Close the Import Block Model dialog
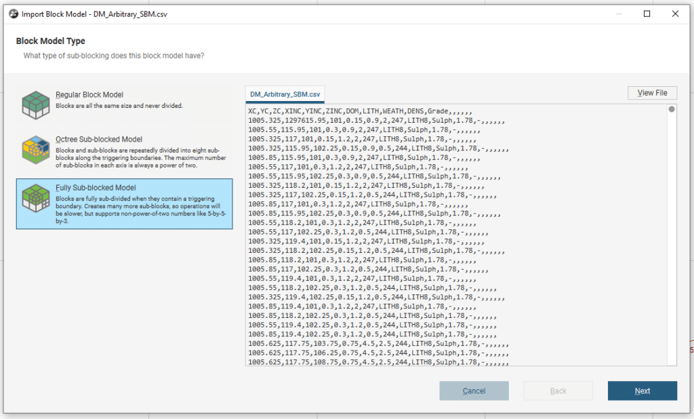694x419 pixels. [x=675, y=14]
